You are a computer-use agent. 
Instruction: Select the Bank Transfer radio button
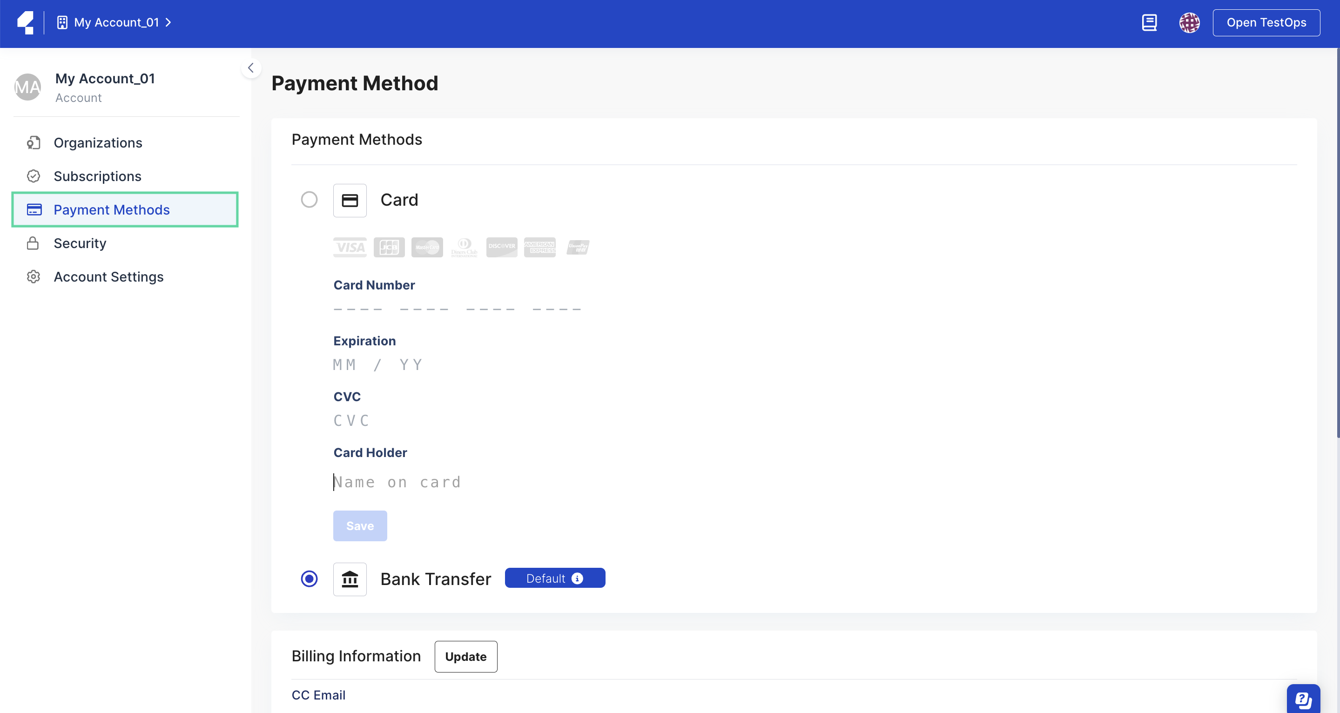[309, 578]
